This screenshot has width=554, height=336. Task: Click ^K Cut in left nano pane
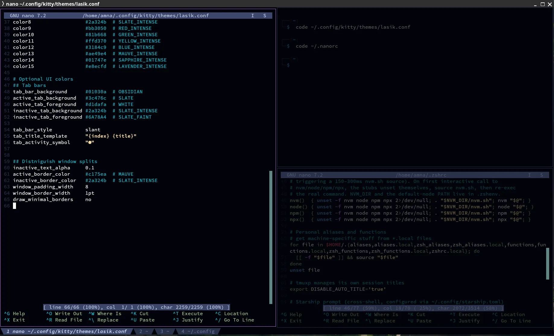[140, 313]
